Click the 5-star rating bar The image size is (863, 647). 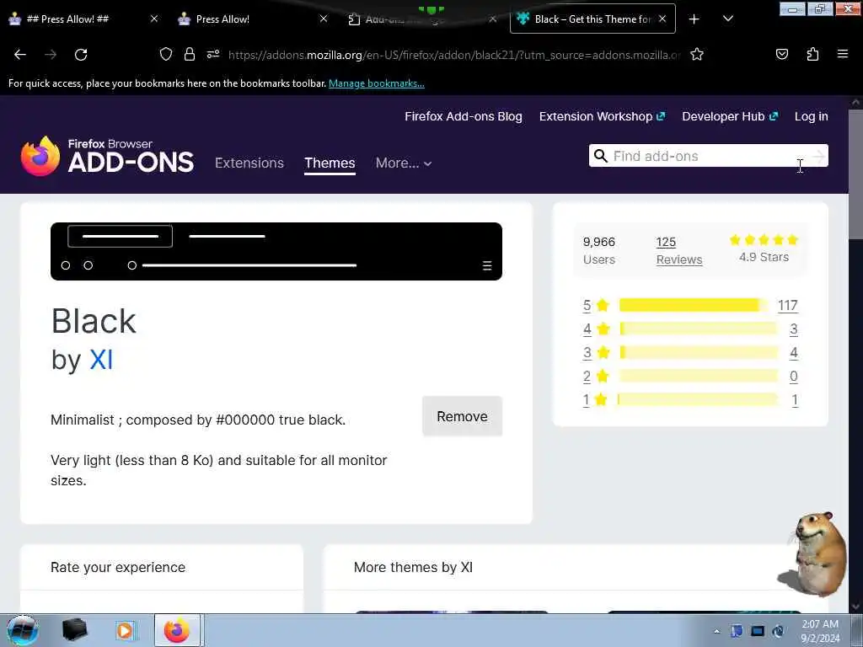point(694,305)
